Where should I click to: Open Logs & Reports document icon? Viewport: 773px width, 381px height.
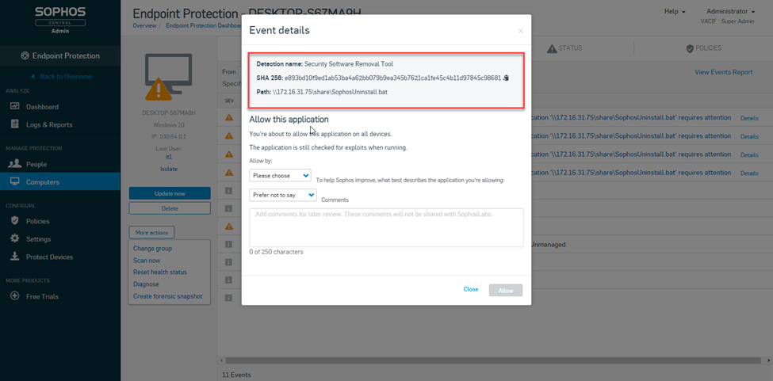tap(14, 124)
